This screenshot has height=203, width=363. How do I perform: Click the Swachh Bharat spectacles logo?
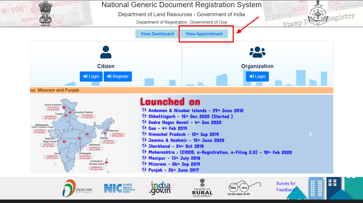click(x=244, y=188)
